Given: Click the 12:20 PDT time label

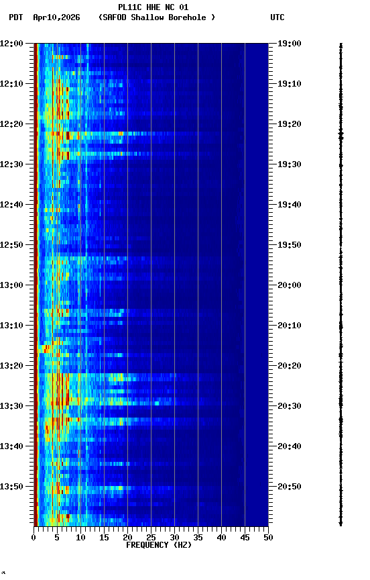Looking at the screenshot, I should click(x=11, y=124).
